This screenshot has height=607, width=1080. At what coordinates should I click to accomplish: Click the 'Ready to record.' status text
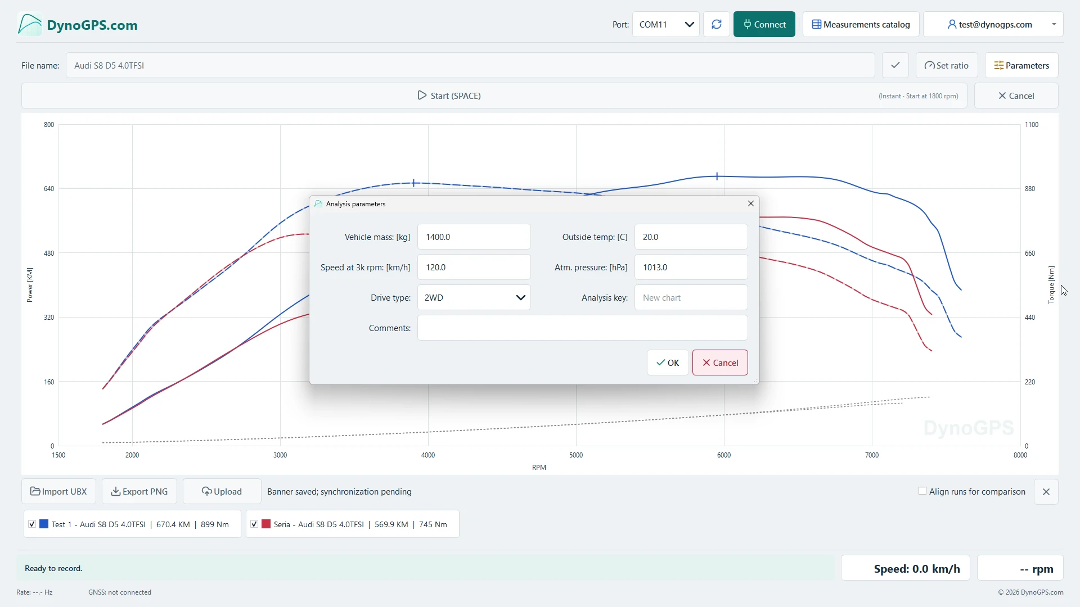pos(53,568)
